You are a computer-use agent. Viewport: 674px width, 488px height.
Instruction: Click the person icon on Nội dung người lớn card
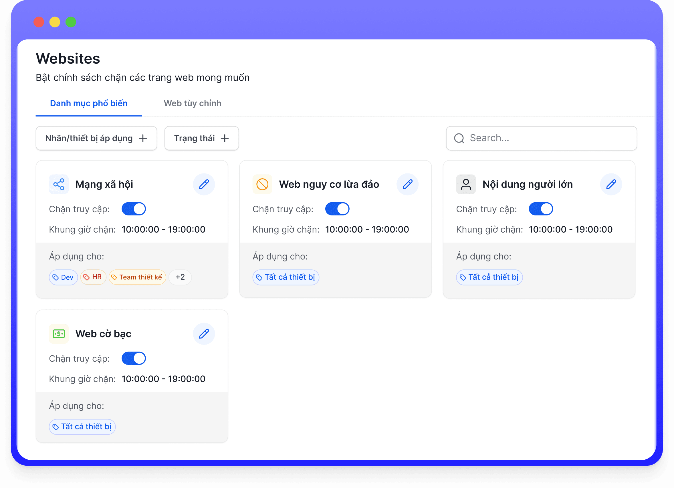click(x=466, y=184)
